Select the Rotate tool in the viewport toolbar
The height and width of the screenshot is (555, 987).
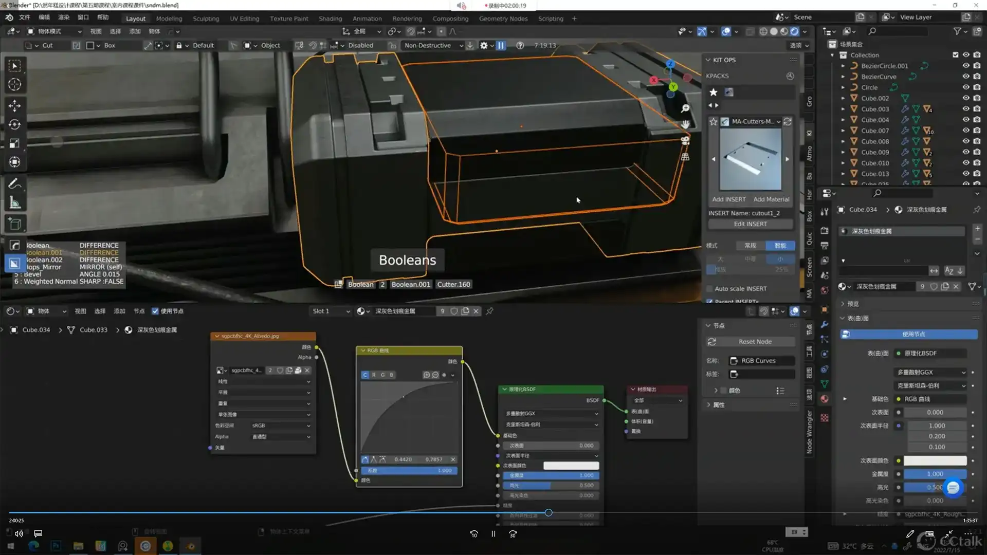14,125
